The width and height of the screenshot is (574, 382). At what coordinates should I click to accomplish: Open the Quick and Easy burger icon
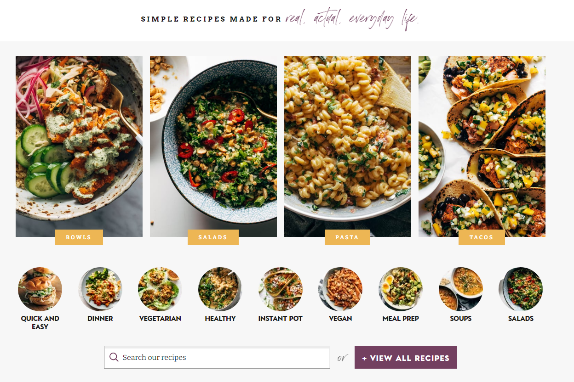40,289
